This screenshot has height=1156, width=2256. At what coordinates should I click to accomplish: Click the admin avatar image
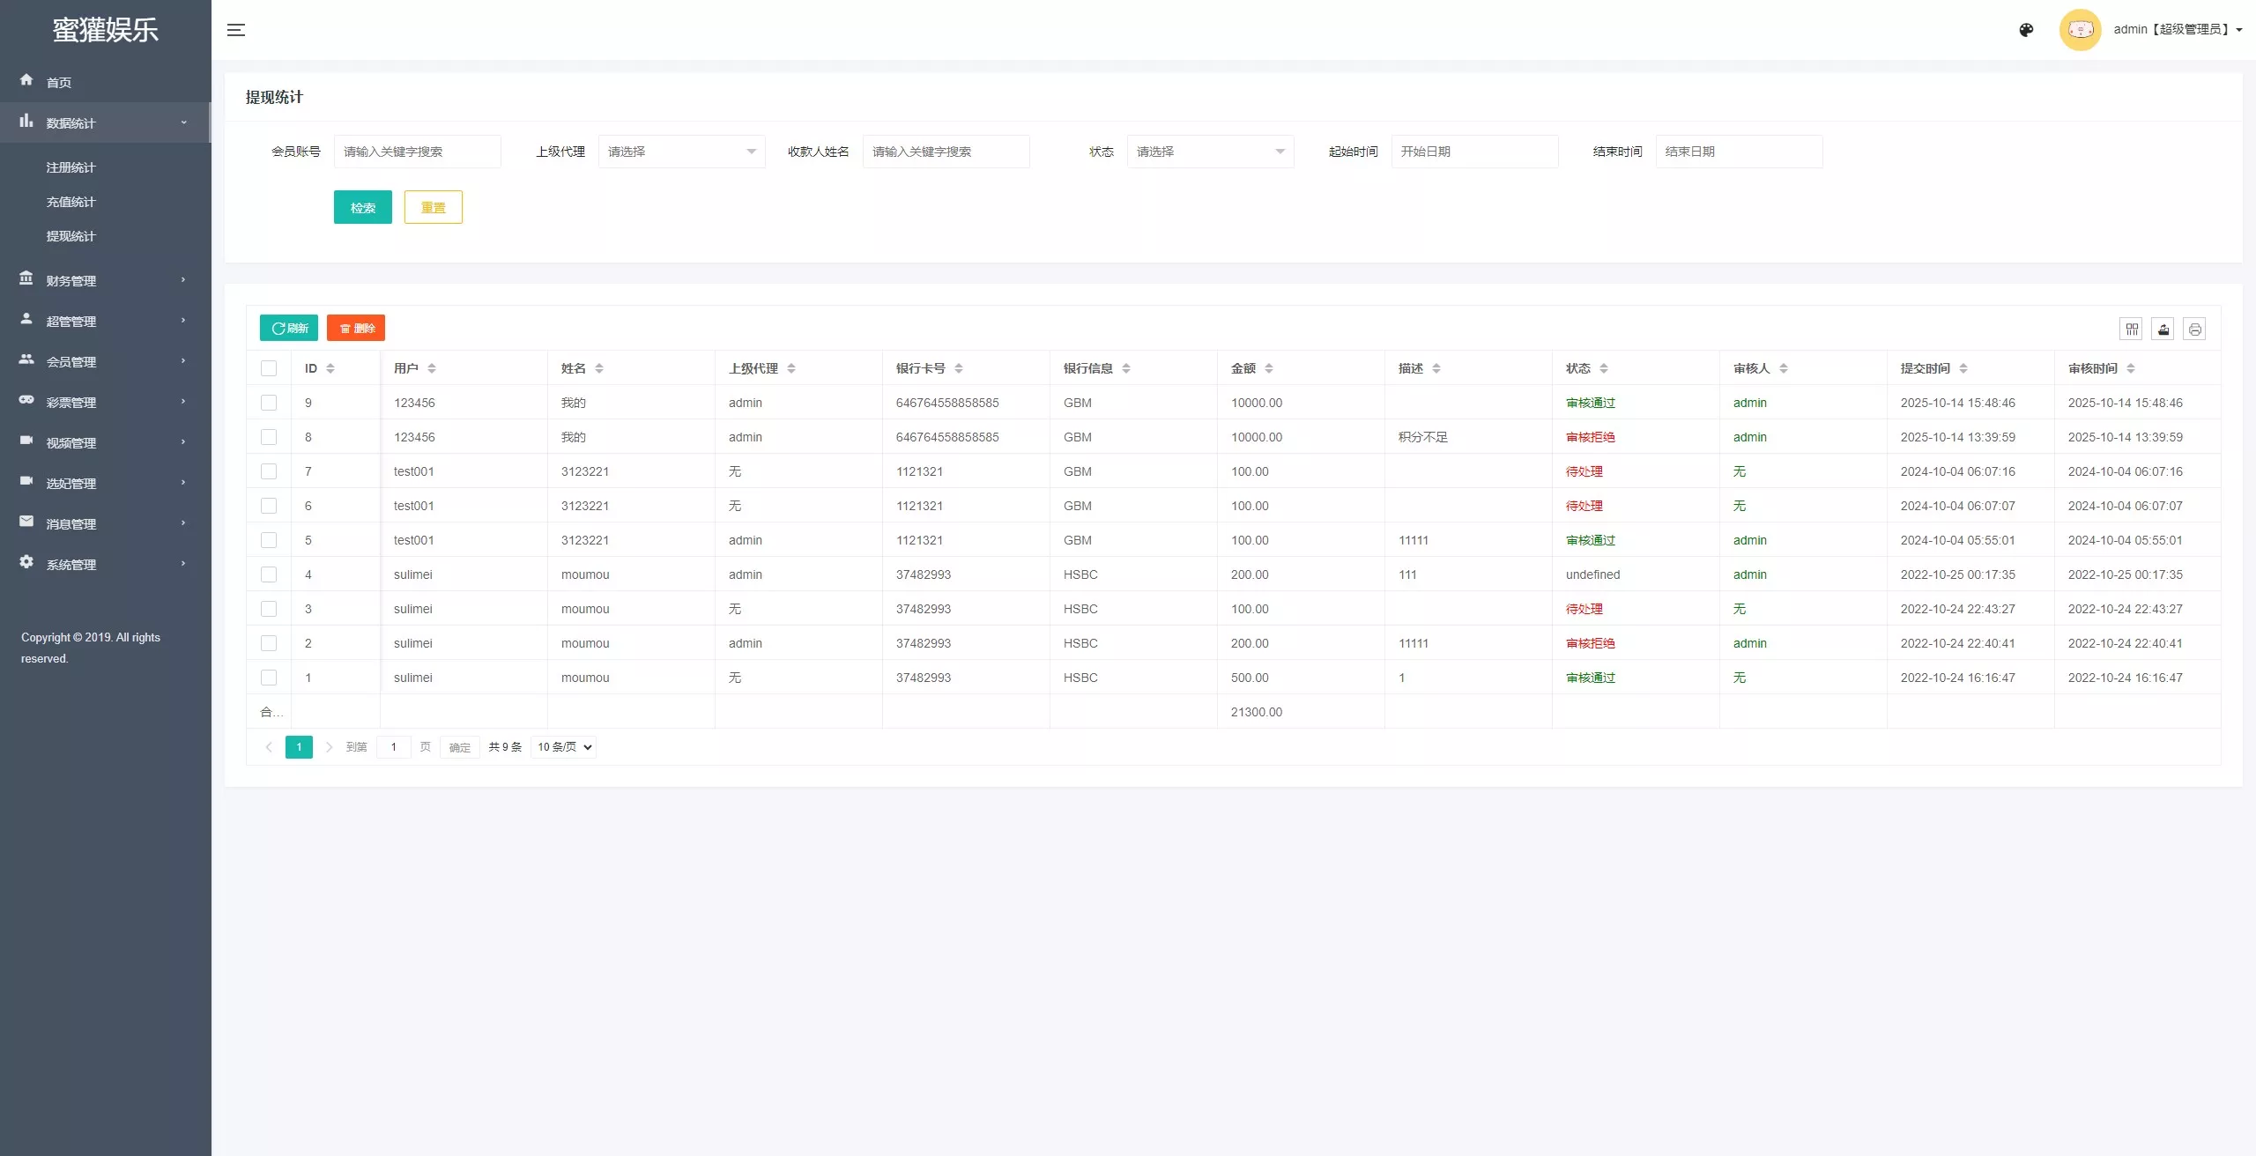[2080, 30]
